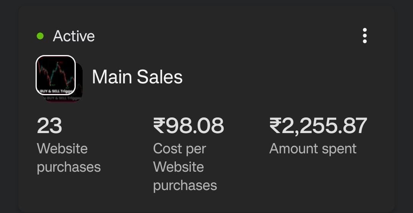Screen dimensions: 413x213
Task: Click the Amount spent metric label
Action: [x=313, y=148]
